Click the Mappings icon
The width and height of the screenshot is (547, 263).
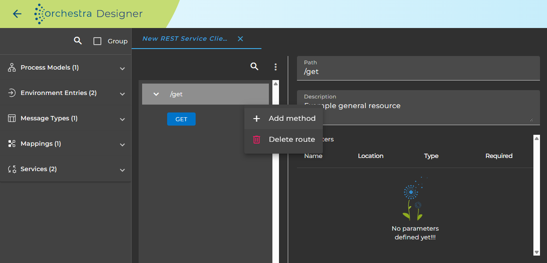[x=12, y=144]
